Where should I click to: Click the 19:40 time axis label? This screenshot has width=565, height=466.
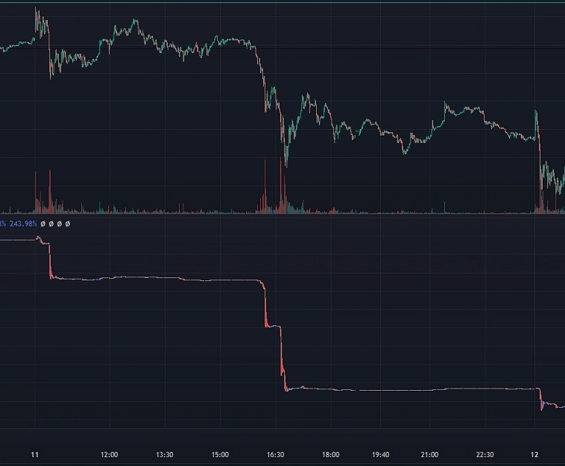(x=380, y=455)
